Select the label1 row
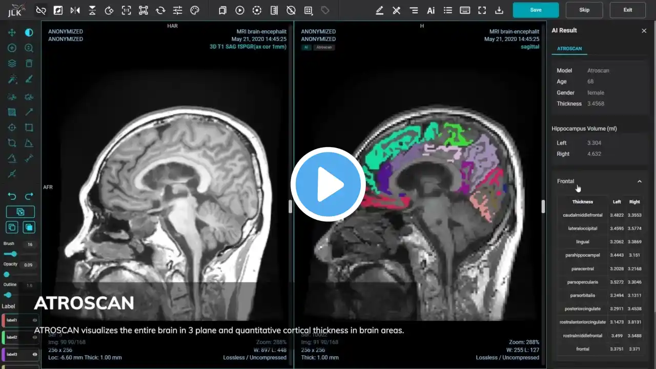Image resolution: width=656 pixels, height=369 pixels. coord(20,320)
